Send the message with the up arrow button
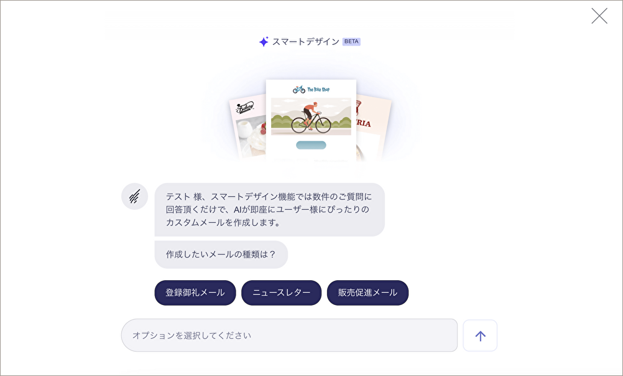Image resolution: width=623 pixels, height=376 pixels. click(x=480, y=336)
